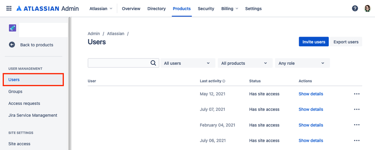This screenshot has height=150, width=375.
Task: Open the All products filter dropdown
Action: tap(245, 63)
